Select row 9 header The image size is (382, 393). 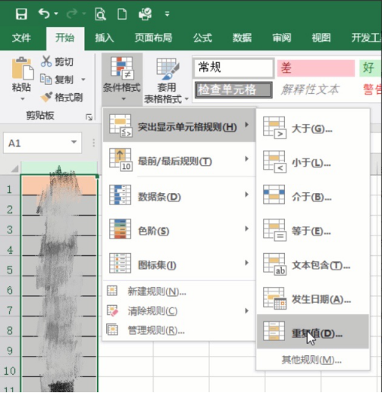click(x=10, y=351)
